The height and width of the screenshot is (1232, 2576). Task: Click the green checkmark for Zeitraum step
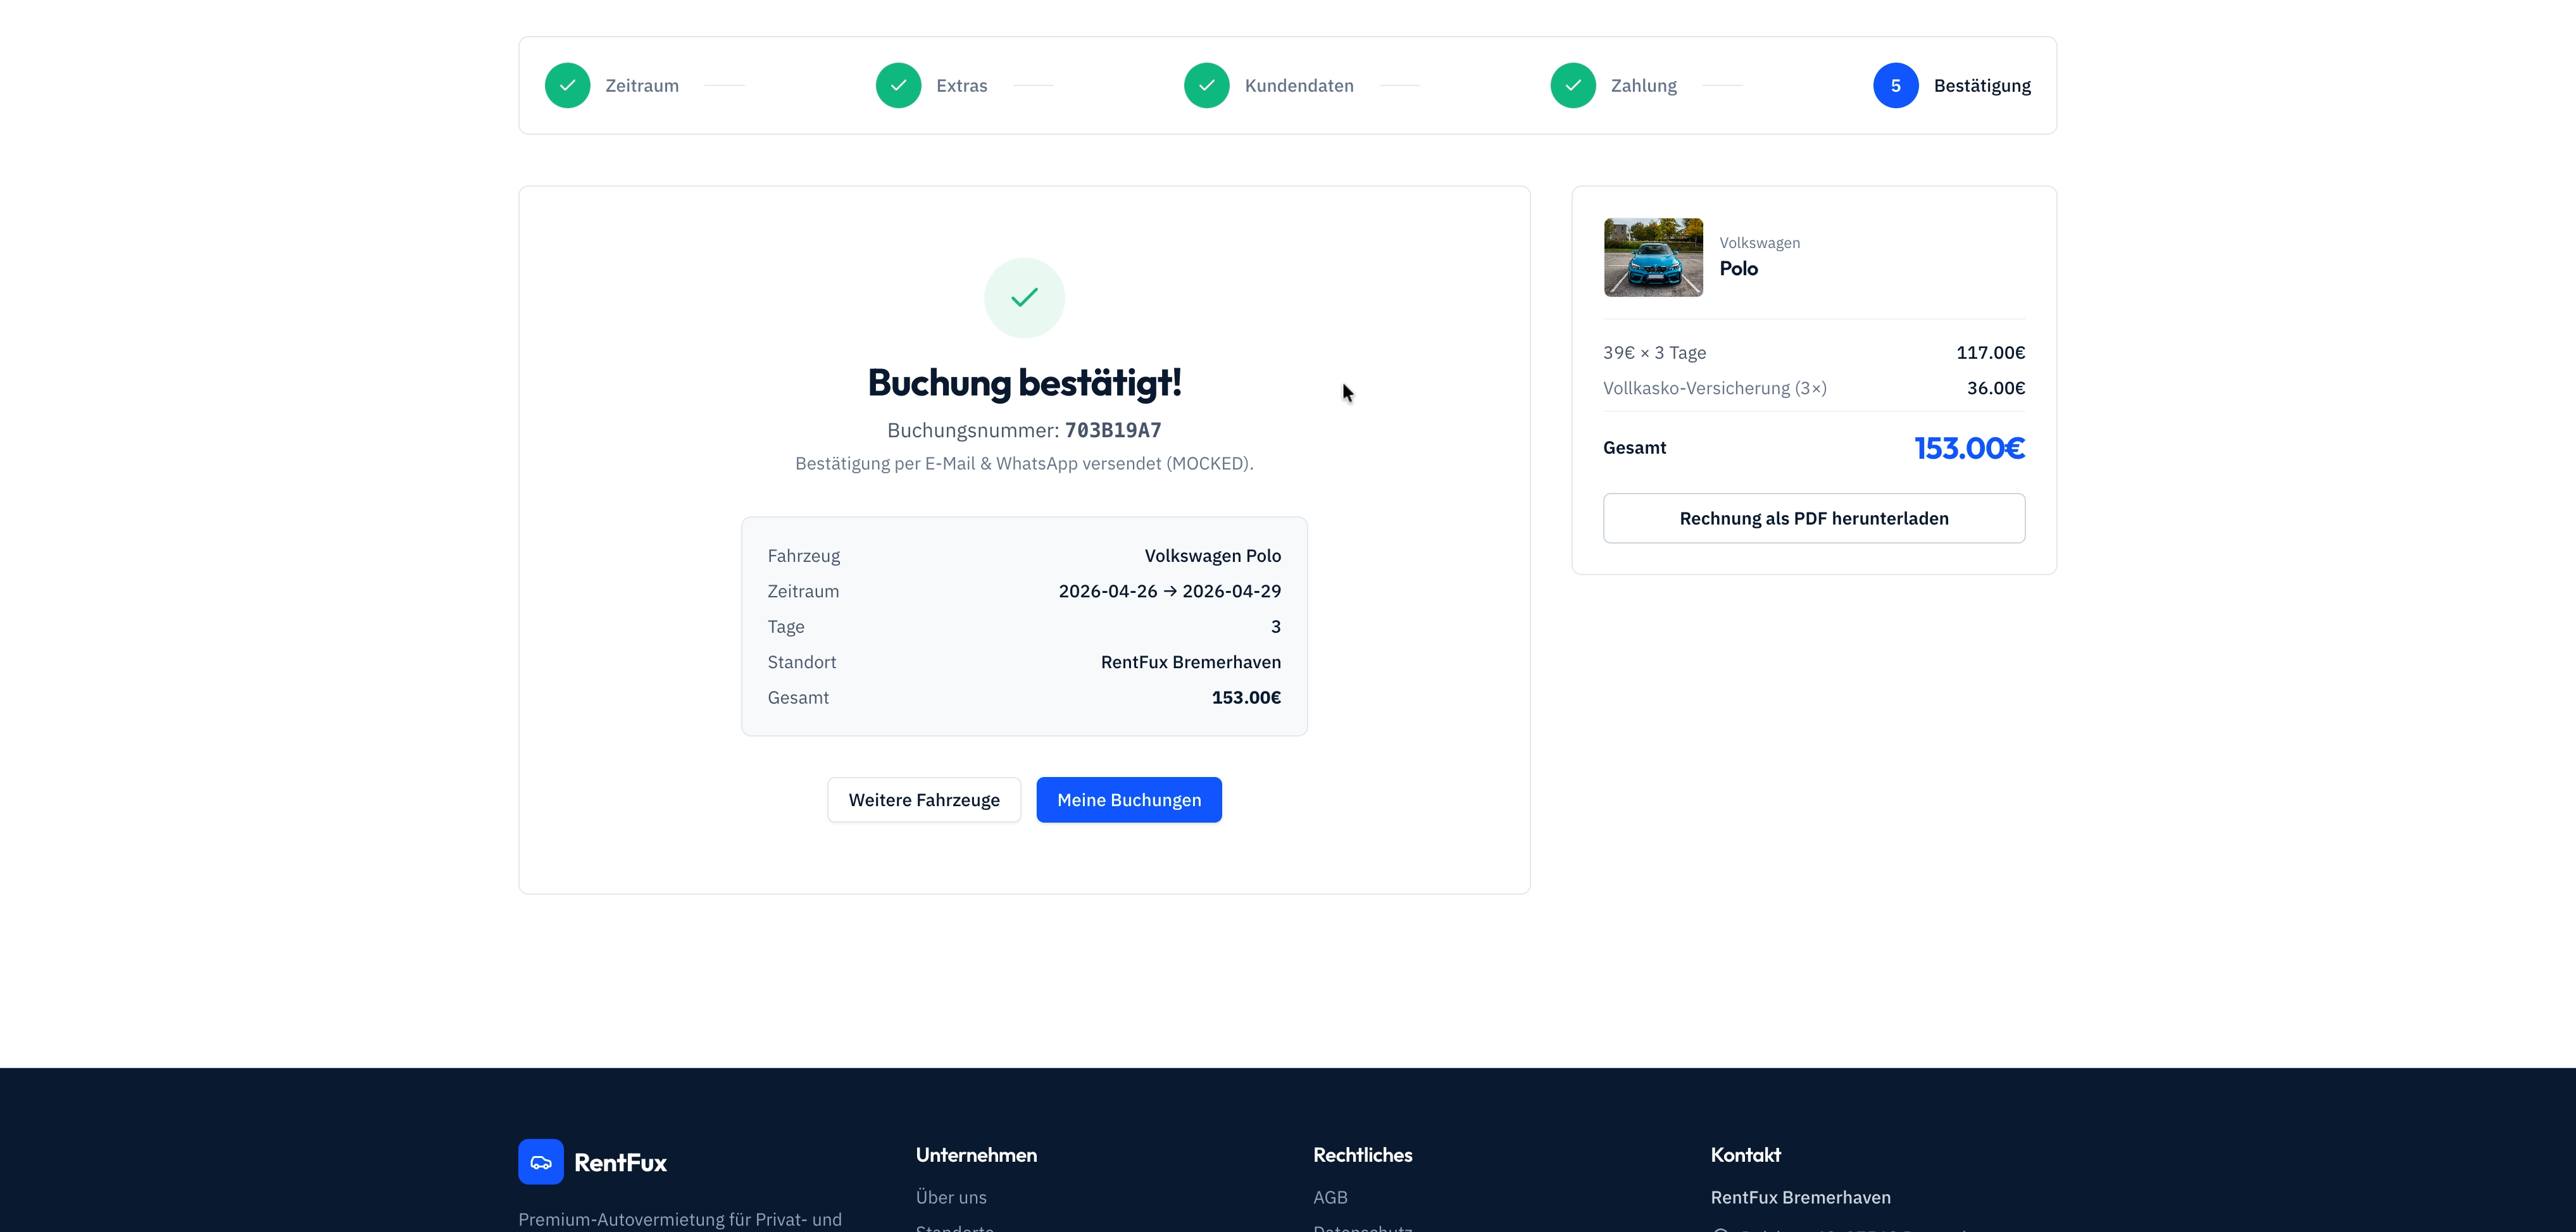click(x=567, y=86)
